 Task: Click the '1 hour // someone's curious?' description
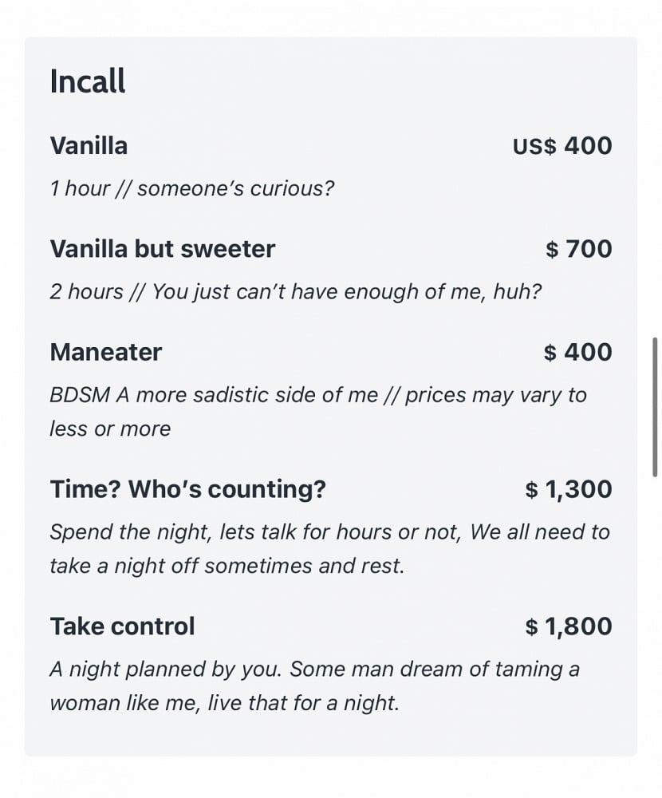192,189
